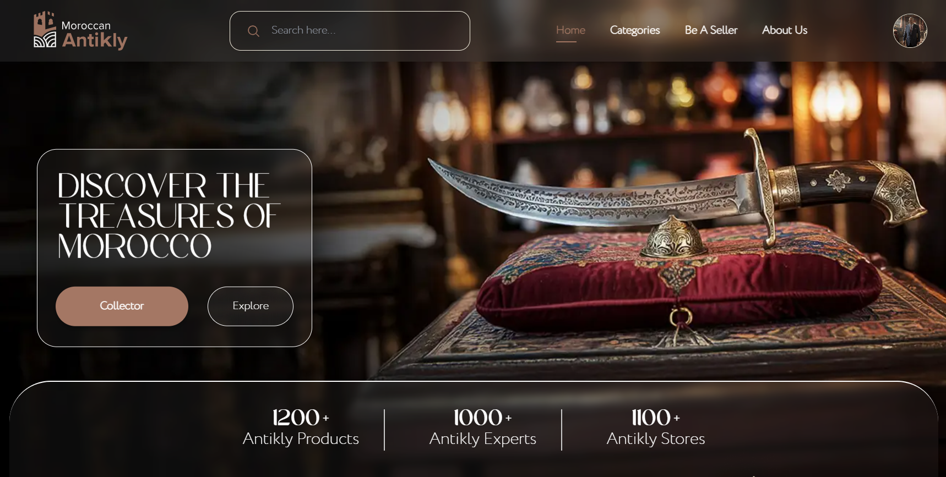
Task: Open the Be A Seller page
Action: pos(711,30)
